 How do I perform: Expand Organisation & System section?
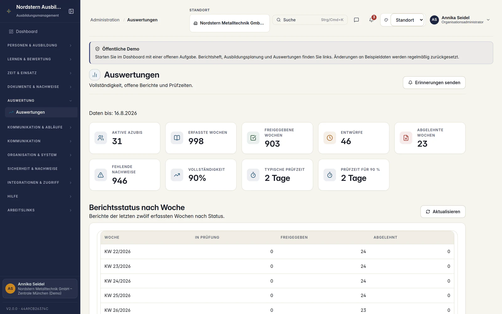point(40,155)
